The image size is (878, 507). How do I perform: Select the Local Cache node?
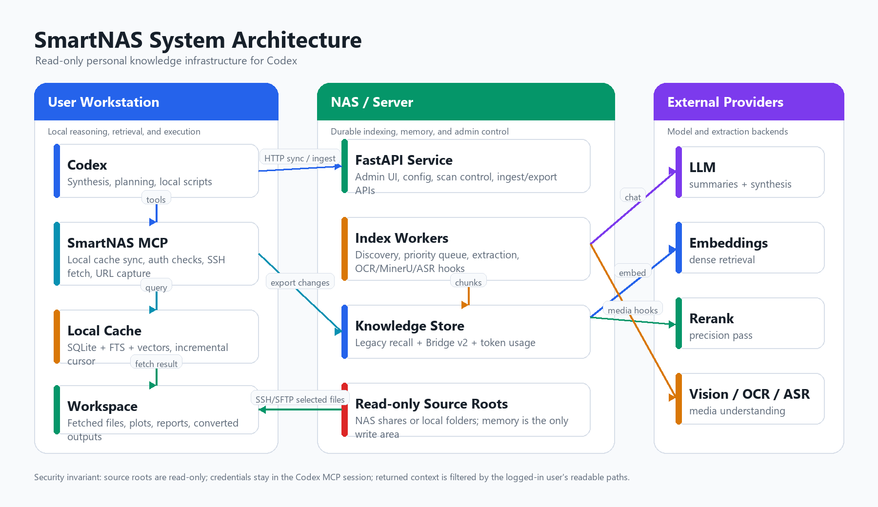pyautogui.click(x=156, y=336)
